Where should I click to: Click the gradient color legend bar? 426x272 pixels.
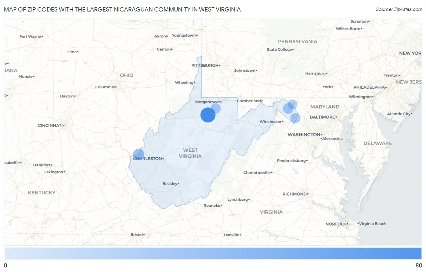pyautogui.click(x=213, y=254)
